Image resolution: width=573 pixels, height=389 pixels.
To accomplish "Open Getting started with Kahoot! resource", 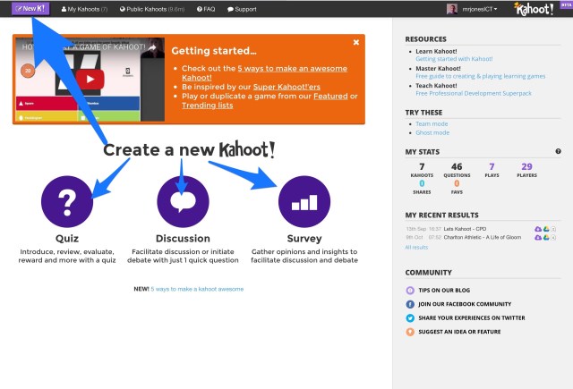I will coord(454,59).
